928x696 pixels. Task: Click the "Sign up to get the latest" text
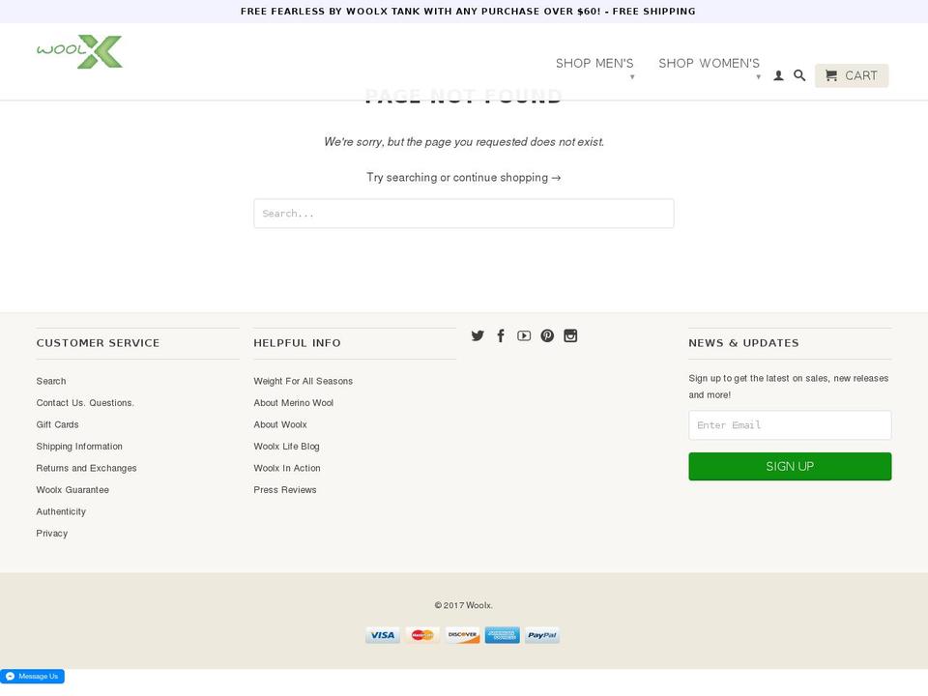(x=789, y=387)
